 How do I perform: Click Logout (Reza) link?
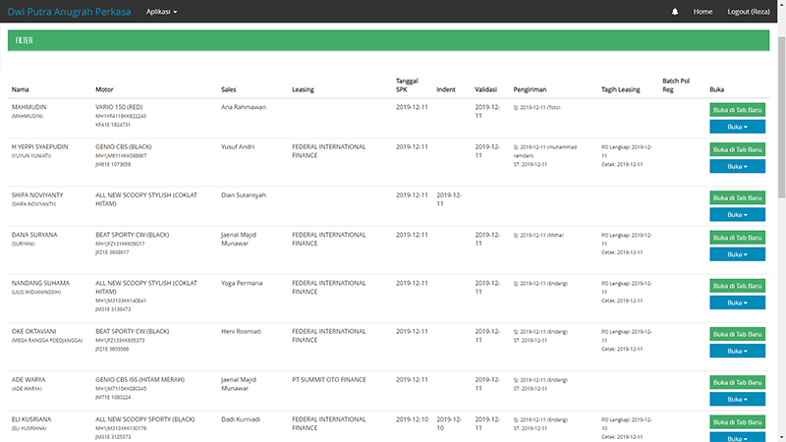click(749, 12)
